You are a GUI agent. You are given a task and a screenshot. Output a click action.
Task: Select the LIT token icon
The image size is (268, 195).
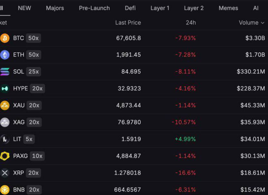5,139
